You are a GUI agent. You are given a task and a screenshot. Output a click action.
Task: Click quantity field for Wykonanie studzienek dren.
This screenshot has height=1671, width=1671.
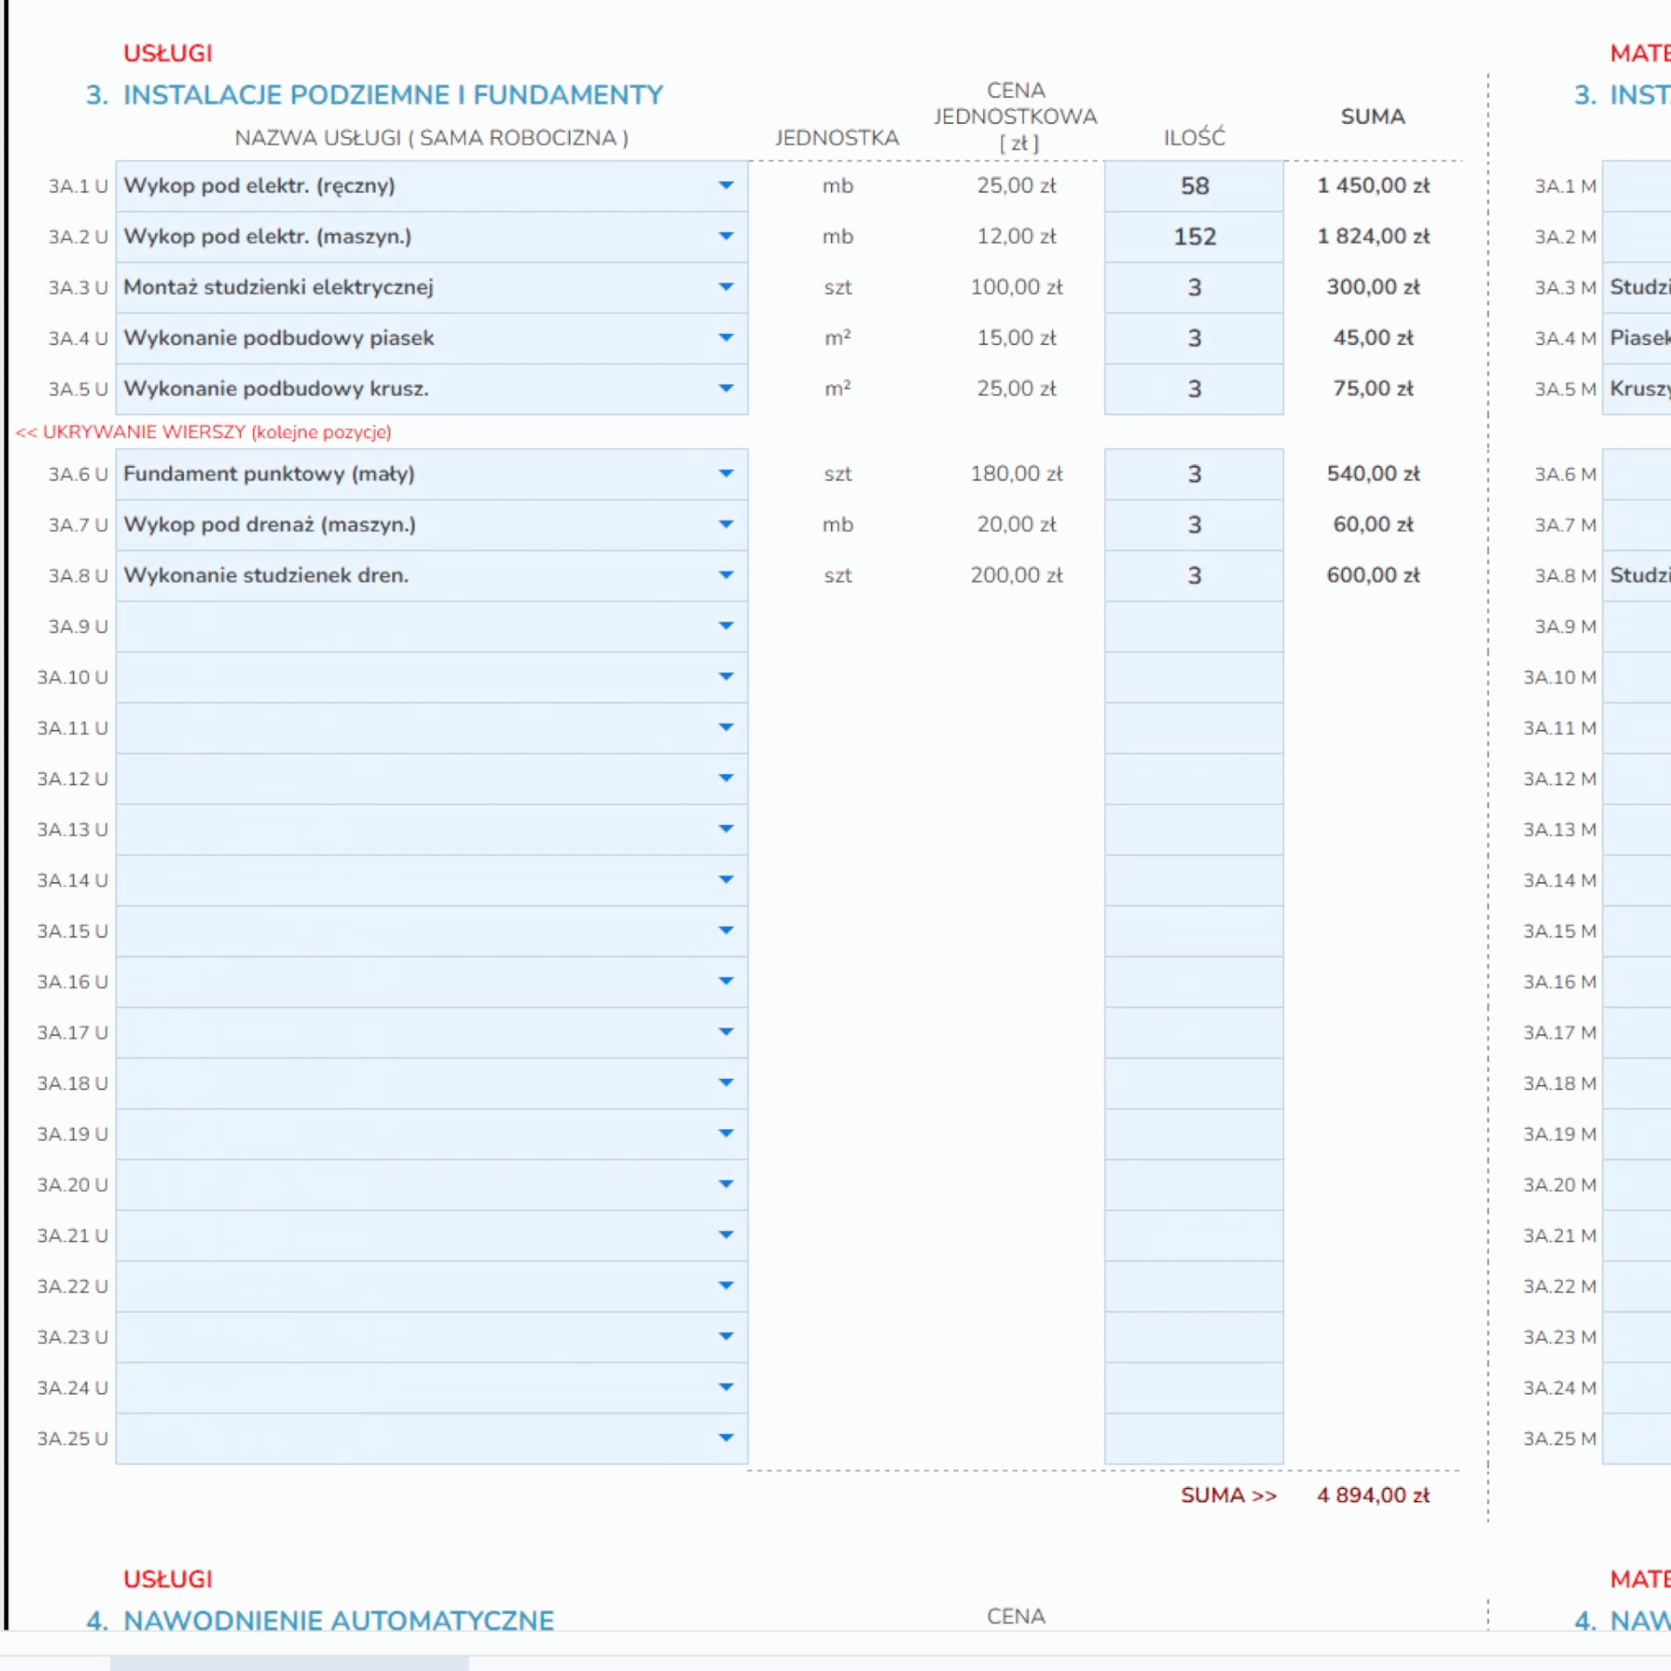tap(1193, 576)
